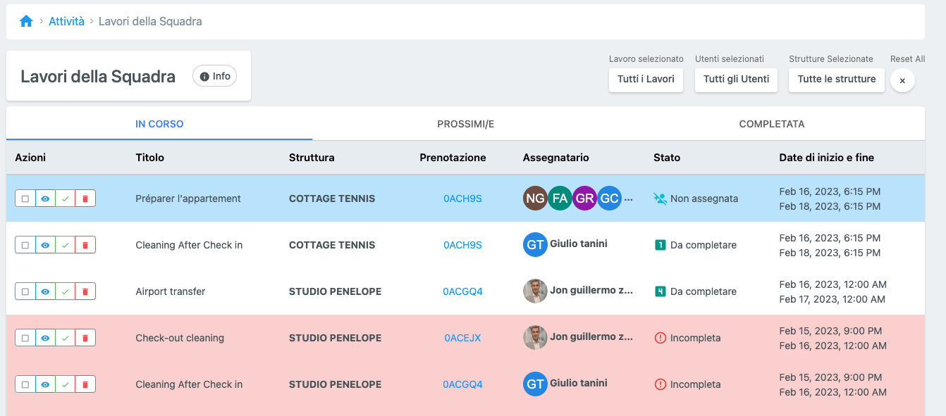Screen dimensions: 946x416
Task: Click the home icon in breadcrumb
Action: pyautogui.click(x=26, y=22)
